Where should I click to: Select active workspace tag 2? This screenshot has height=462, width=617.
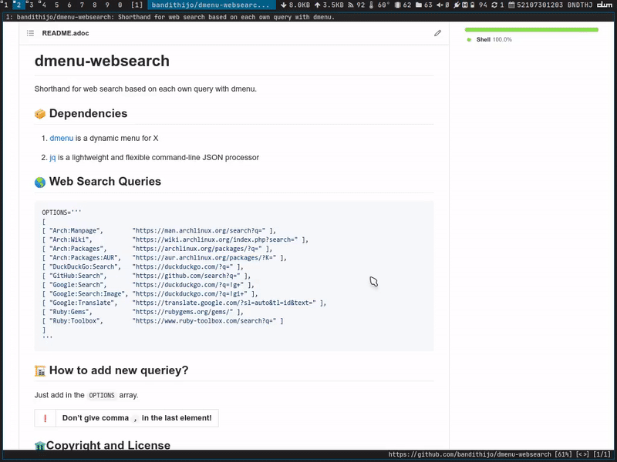tap(19, 5)
